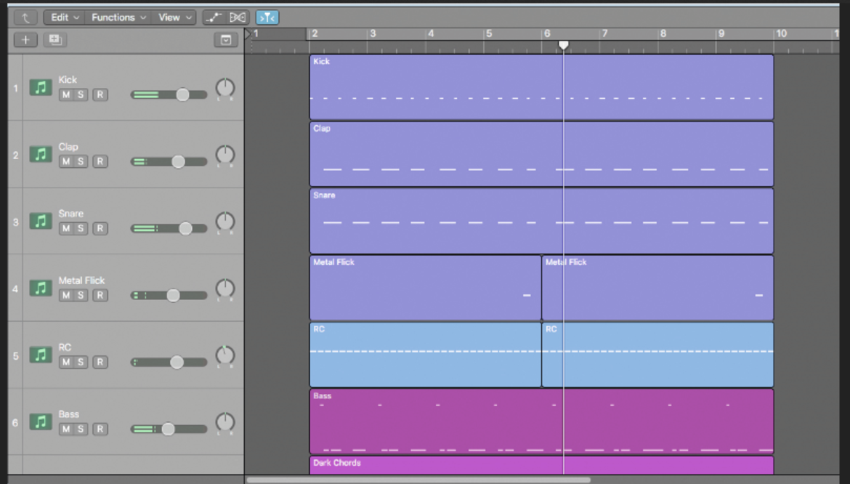Click the Kick track volume slider knob
The width and height of the screenshot is (850, 484).
pyautogui.click(x=182, y=95)
